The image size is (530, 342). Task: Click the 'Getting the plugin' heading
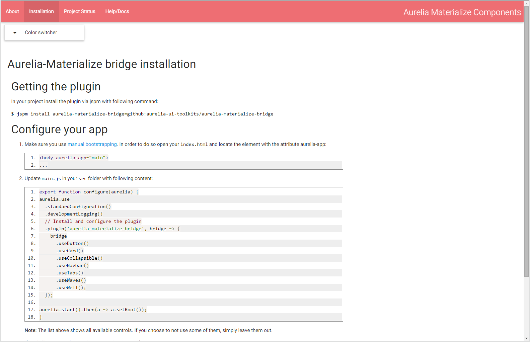(56, 87)
